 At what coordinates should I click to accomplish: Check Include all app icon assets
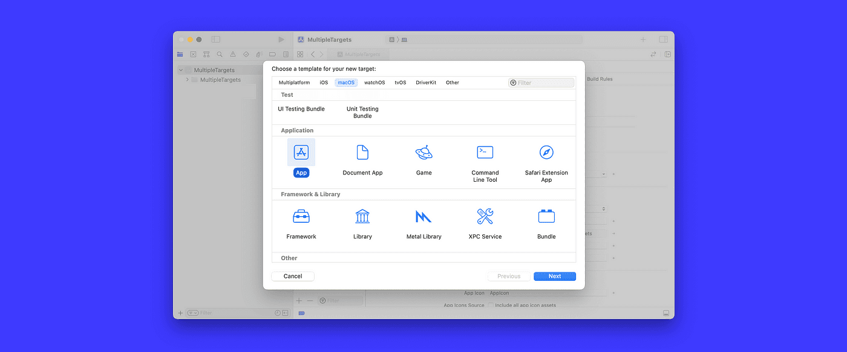click(491, 305)
